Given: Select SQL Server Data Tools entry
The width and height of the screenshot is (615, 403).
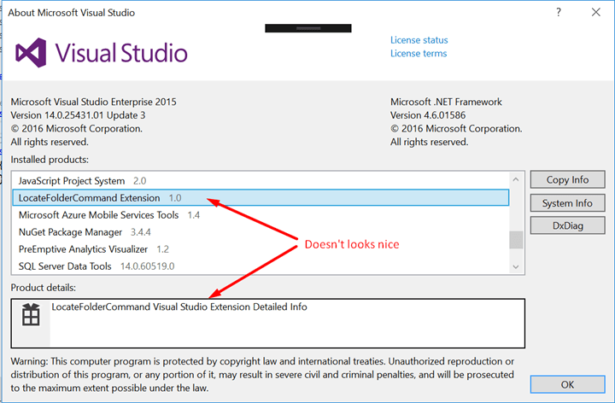Looking at the screenshot, I should click(261, 266).
